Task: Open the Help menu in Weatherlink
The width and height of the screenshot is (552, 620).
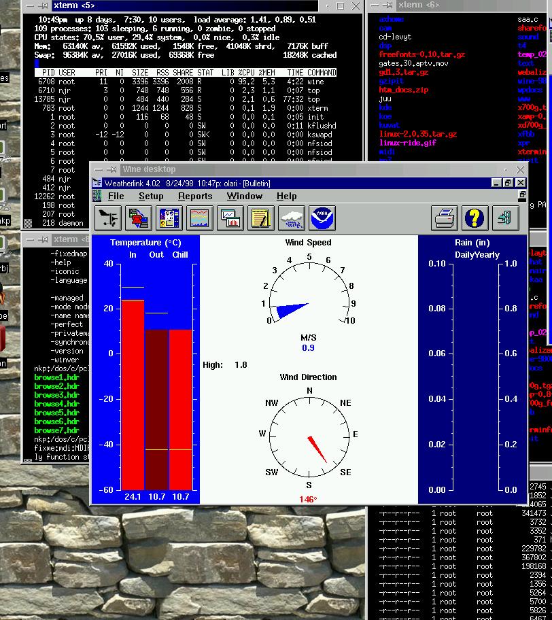Action: pos(287,196)
